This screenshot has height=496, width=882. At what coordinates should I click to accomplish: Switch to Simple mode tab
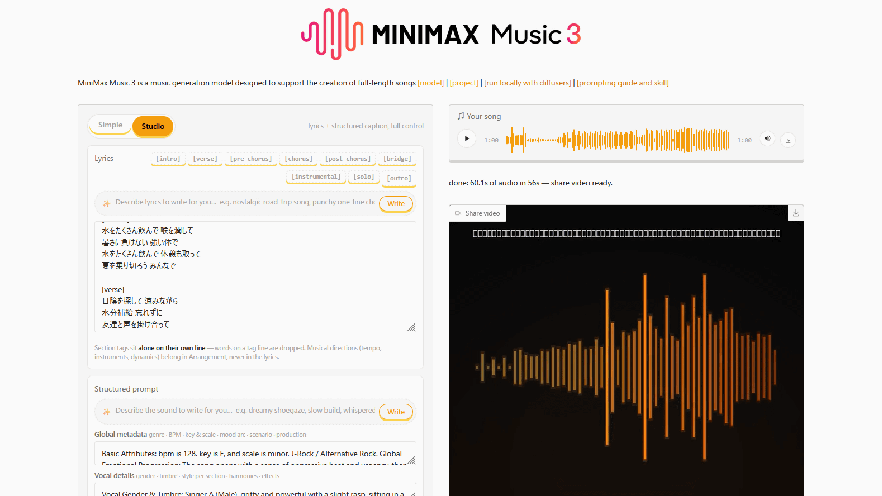[110, 125]
